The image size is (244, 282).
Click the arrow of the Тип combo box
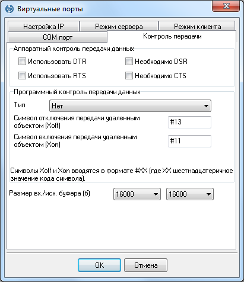point(206,106)
